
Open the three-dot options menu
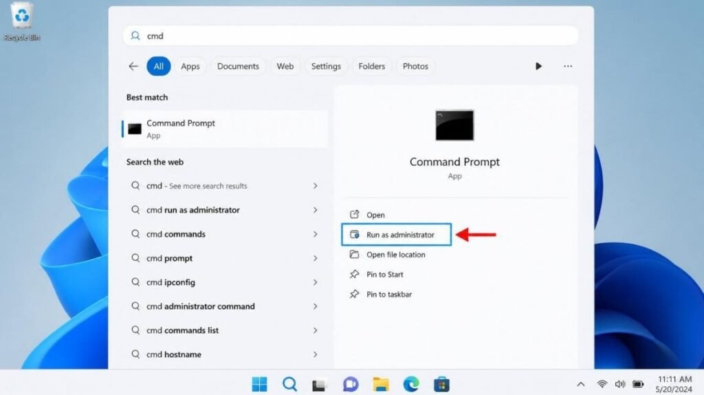pos(568,67)
